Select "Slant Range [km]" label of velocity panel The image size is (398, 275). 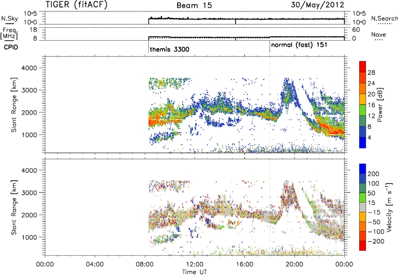coord(14,207)
